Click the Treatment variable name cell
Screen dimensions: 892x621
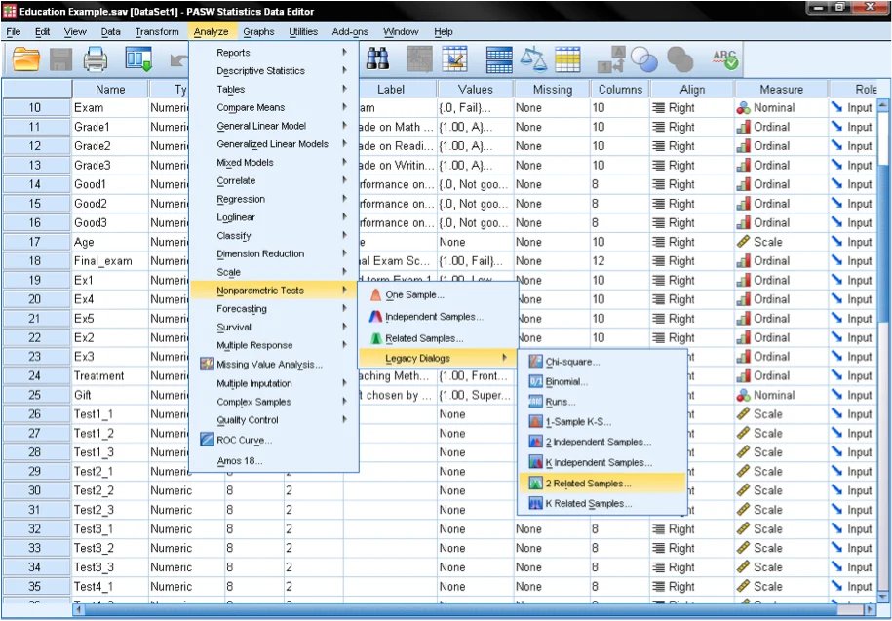110,376
